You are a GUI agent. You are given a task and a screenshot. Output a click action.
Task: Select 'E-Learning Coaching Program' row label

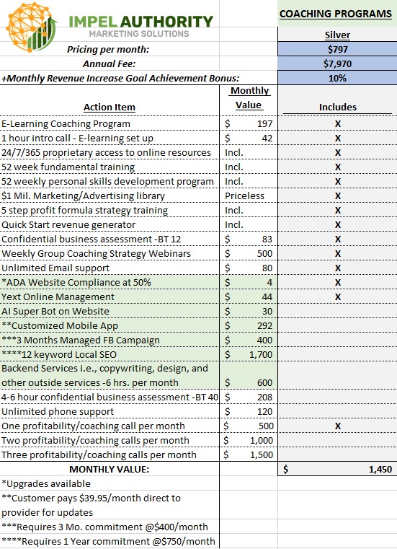click(x=66, y=123)
